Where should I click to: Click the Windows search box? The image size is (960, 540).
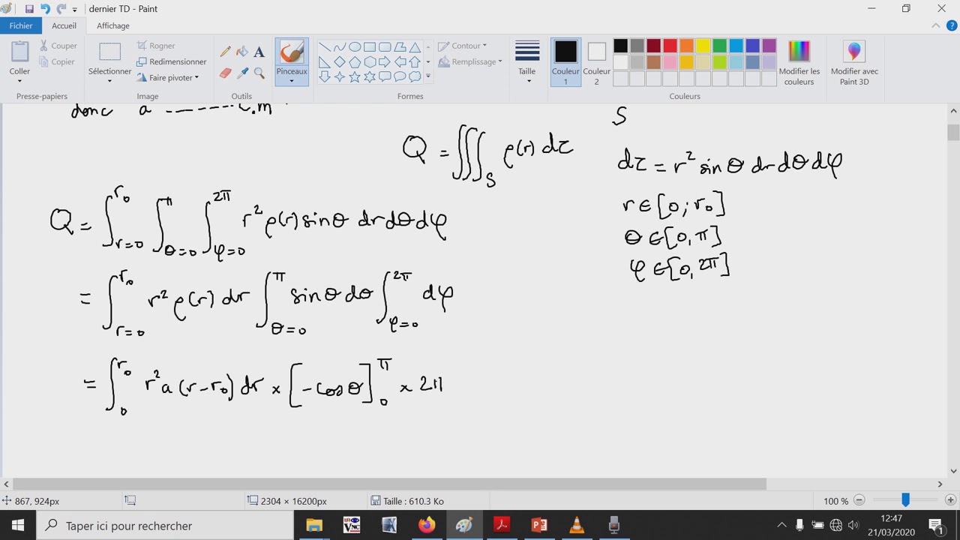(x=165, y=526)
